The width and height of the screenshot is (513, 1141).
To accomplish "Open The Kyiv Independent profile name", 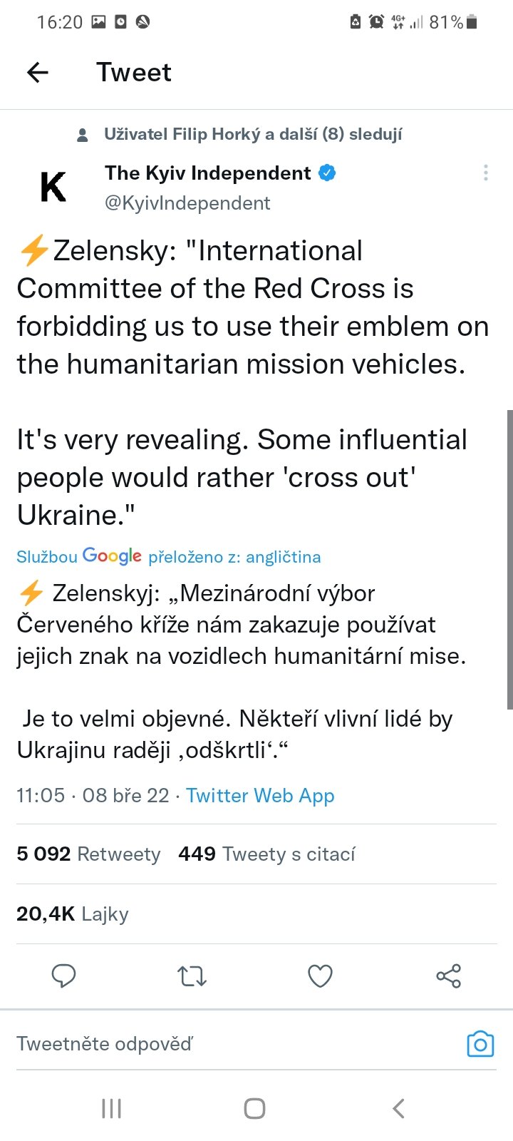I will click(x=208, y=173).
